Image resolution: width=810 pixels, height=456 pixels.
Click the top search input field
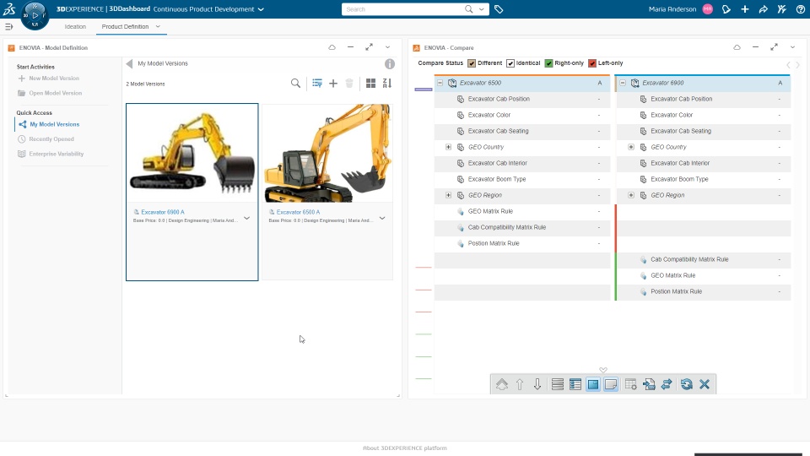point(403,9)
